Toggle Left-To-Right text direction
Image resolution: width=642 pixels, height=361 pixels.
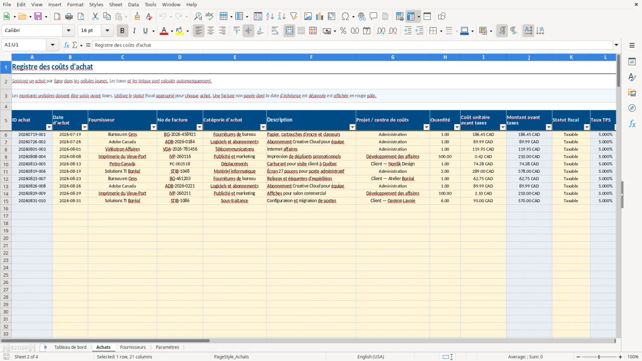pos(502,31)
